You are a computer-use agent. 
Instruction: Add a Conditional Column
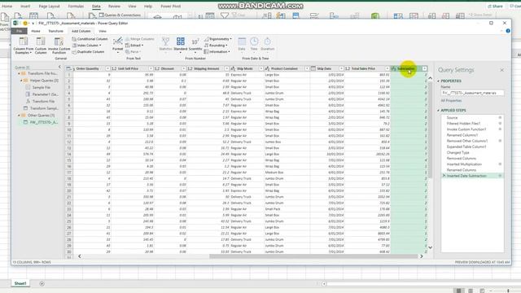pyautogui.click(x=90, y=39)
